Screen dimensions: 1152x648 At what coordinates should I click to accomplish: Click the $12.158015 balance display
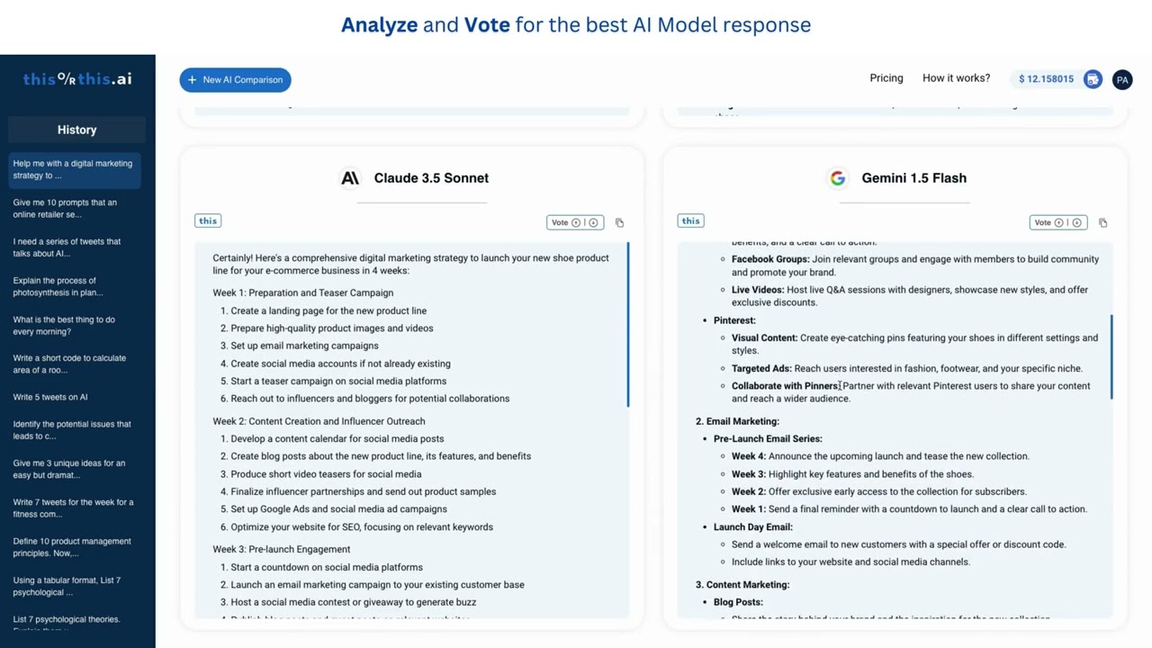click(1046, 79)
